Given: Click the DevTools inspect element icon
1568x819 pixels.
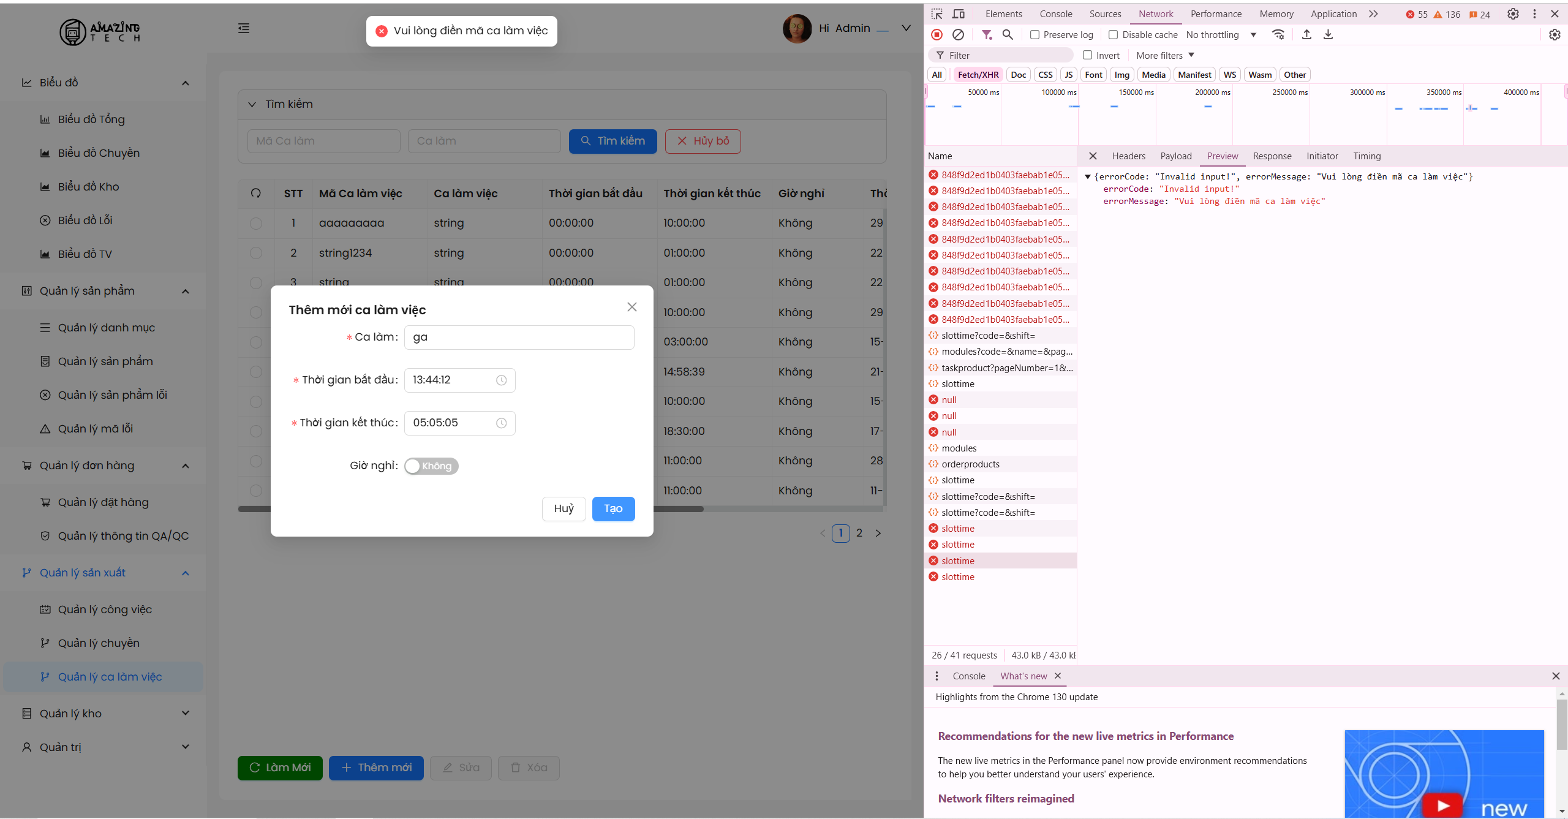Looking at the screenshot, I should click(x=937, y=14).
